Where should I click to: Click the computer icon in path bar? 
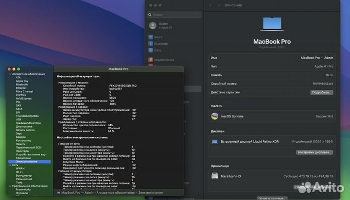(58, 193)
